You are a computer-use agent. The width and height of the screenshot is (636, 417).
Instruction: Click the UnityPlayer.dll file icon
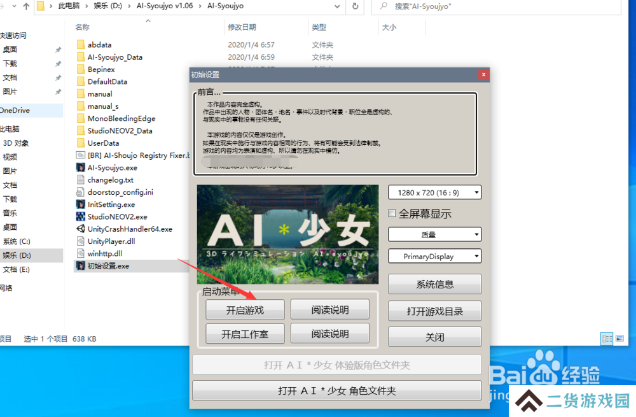point(80,241)
